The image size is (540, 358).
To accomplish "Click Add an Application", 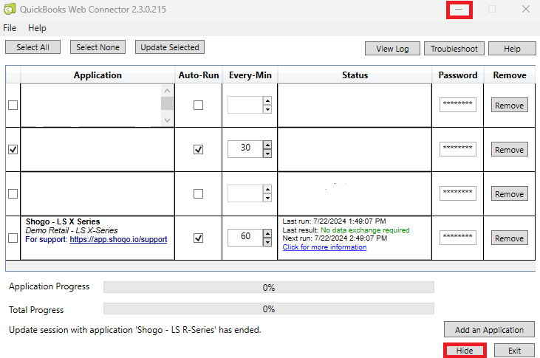I will 489,330.
